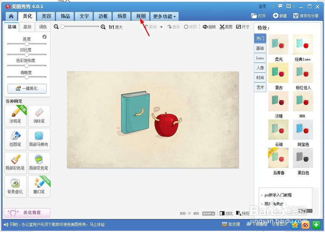Image resolution: width=325 pixels, height=232 pixels.
Task: Click the Qzone star share icon
Action: point(295,225)
